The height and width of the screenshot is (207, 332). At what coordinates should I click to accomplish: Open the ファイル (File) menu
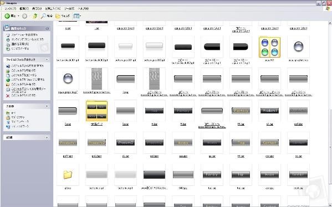click(10, 9)
